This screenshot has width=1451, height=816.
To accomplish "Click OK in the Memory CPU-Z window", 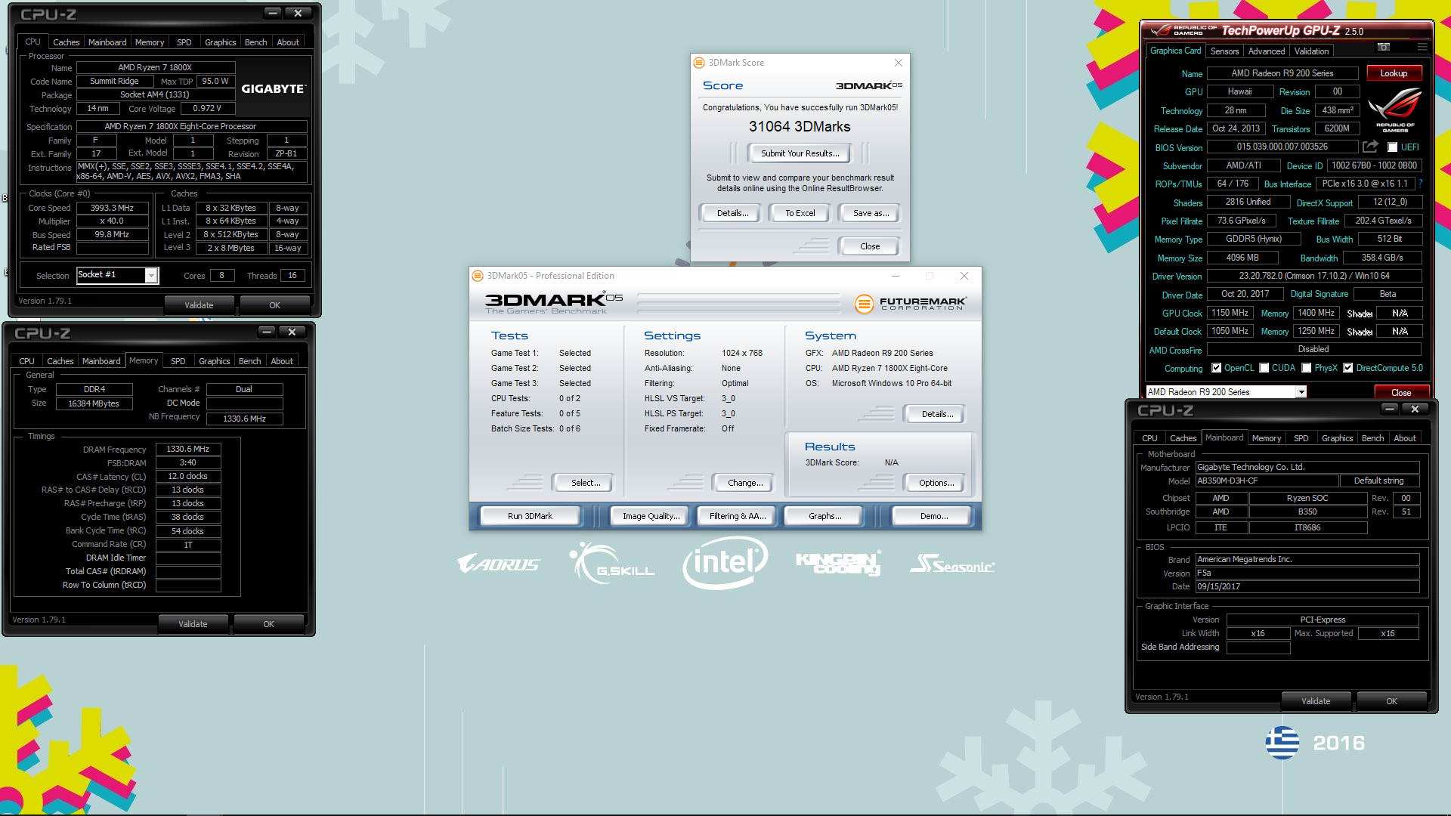I will point(268,624).
